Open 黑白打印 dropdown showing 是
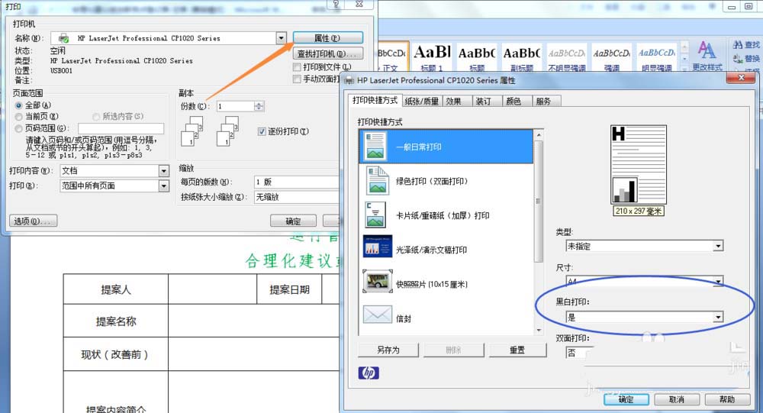This screenshot has width=763, height=413. pyautogui.click(x=645, y=317)
